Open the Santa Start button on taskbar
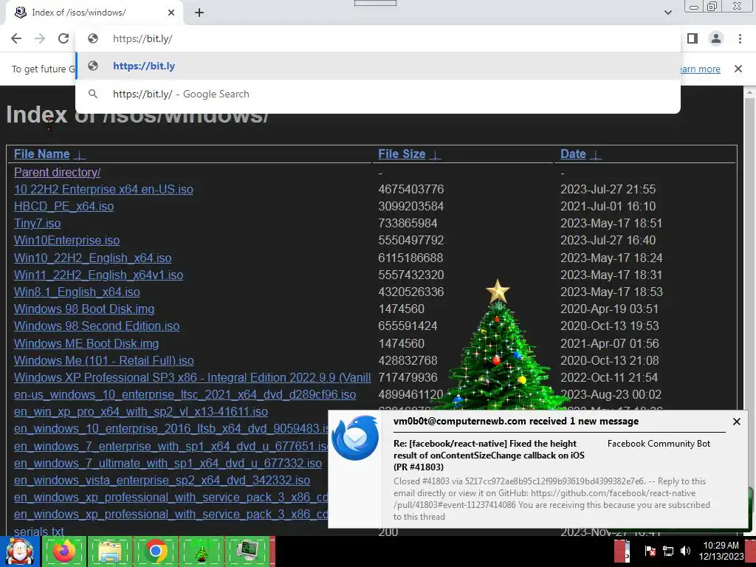The width and height of the screenshot is (756, 567). click(x=20, y=551)
